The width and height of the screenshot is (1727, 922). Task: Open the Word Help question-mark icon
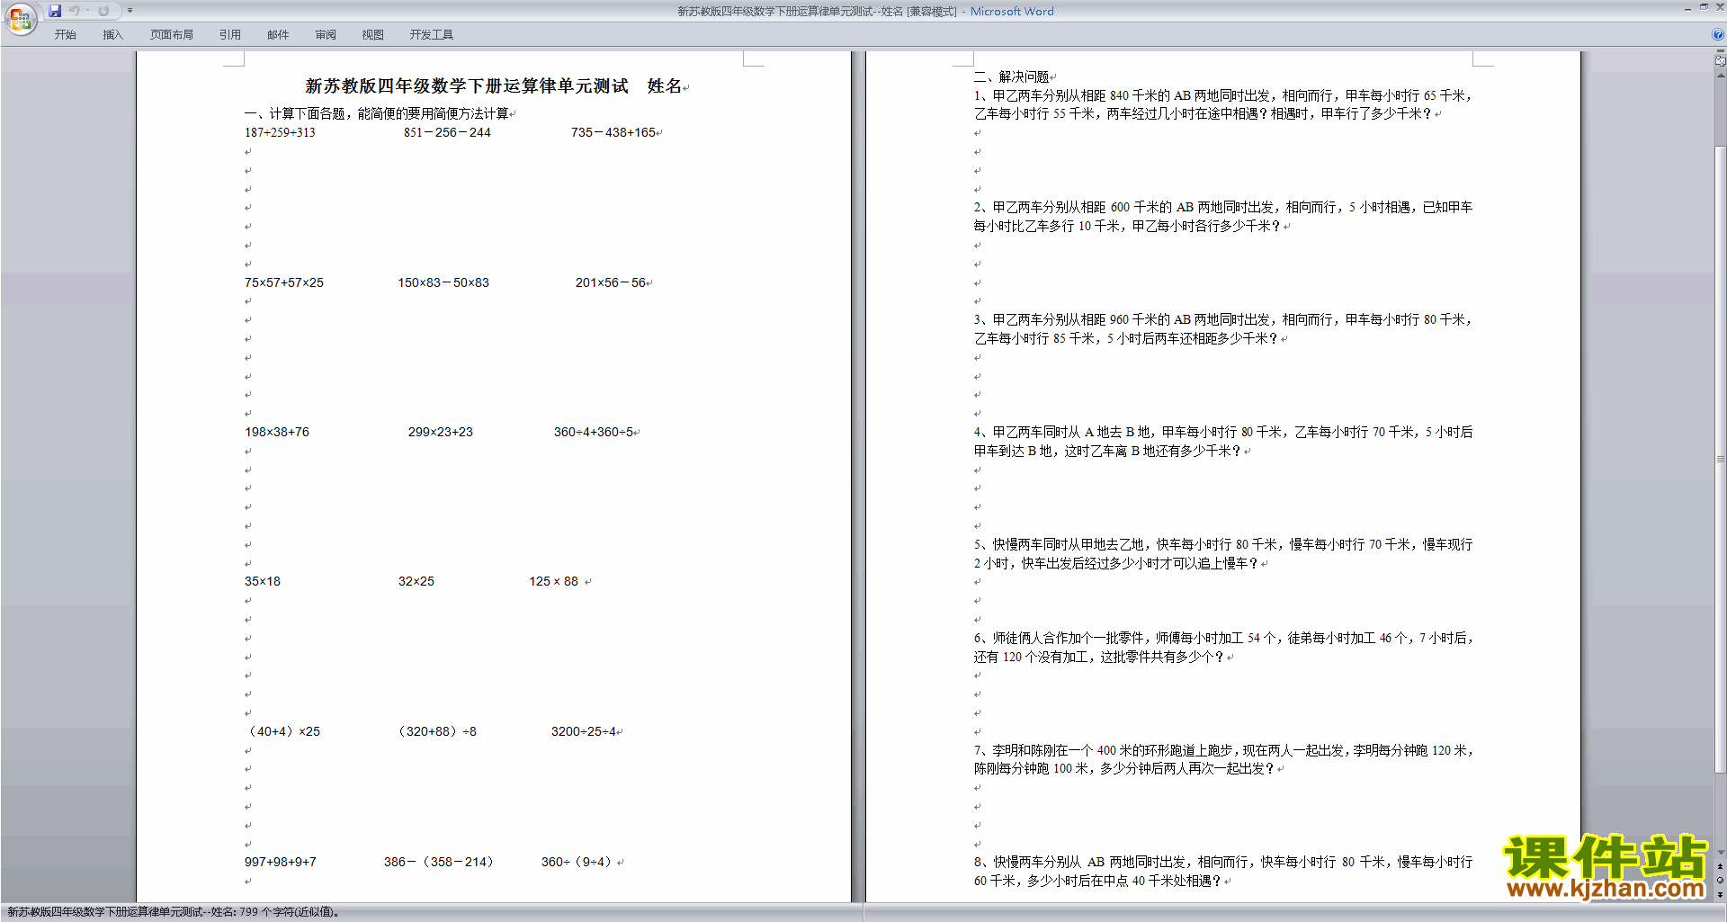coord(1718,34)
